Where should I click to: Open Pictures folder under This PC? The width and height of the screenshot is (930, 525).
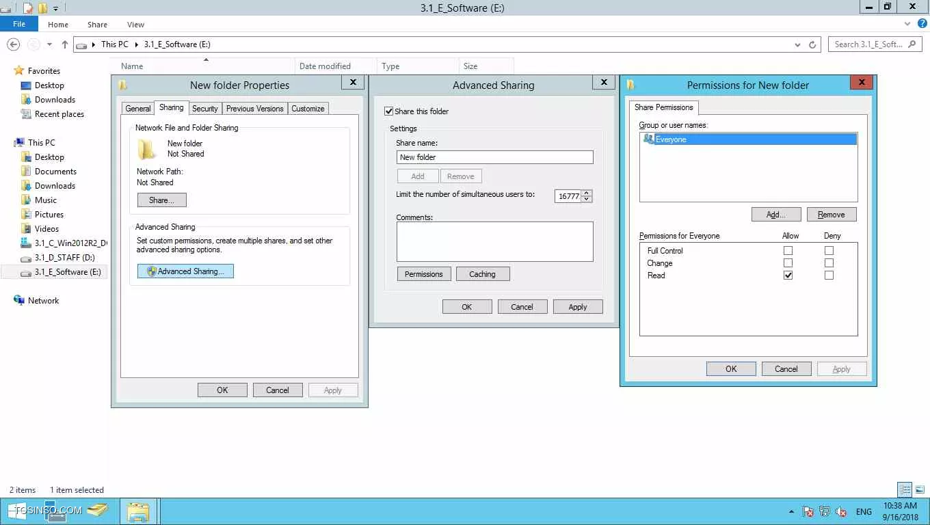pyautogui.click(x=49, y=215)
